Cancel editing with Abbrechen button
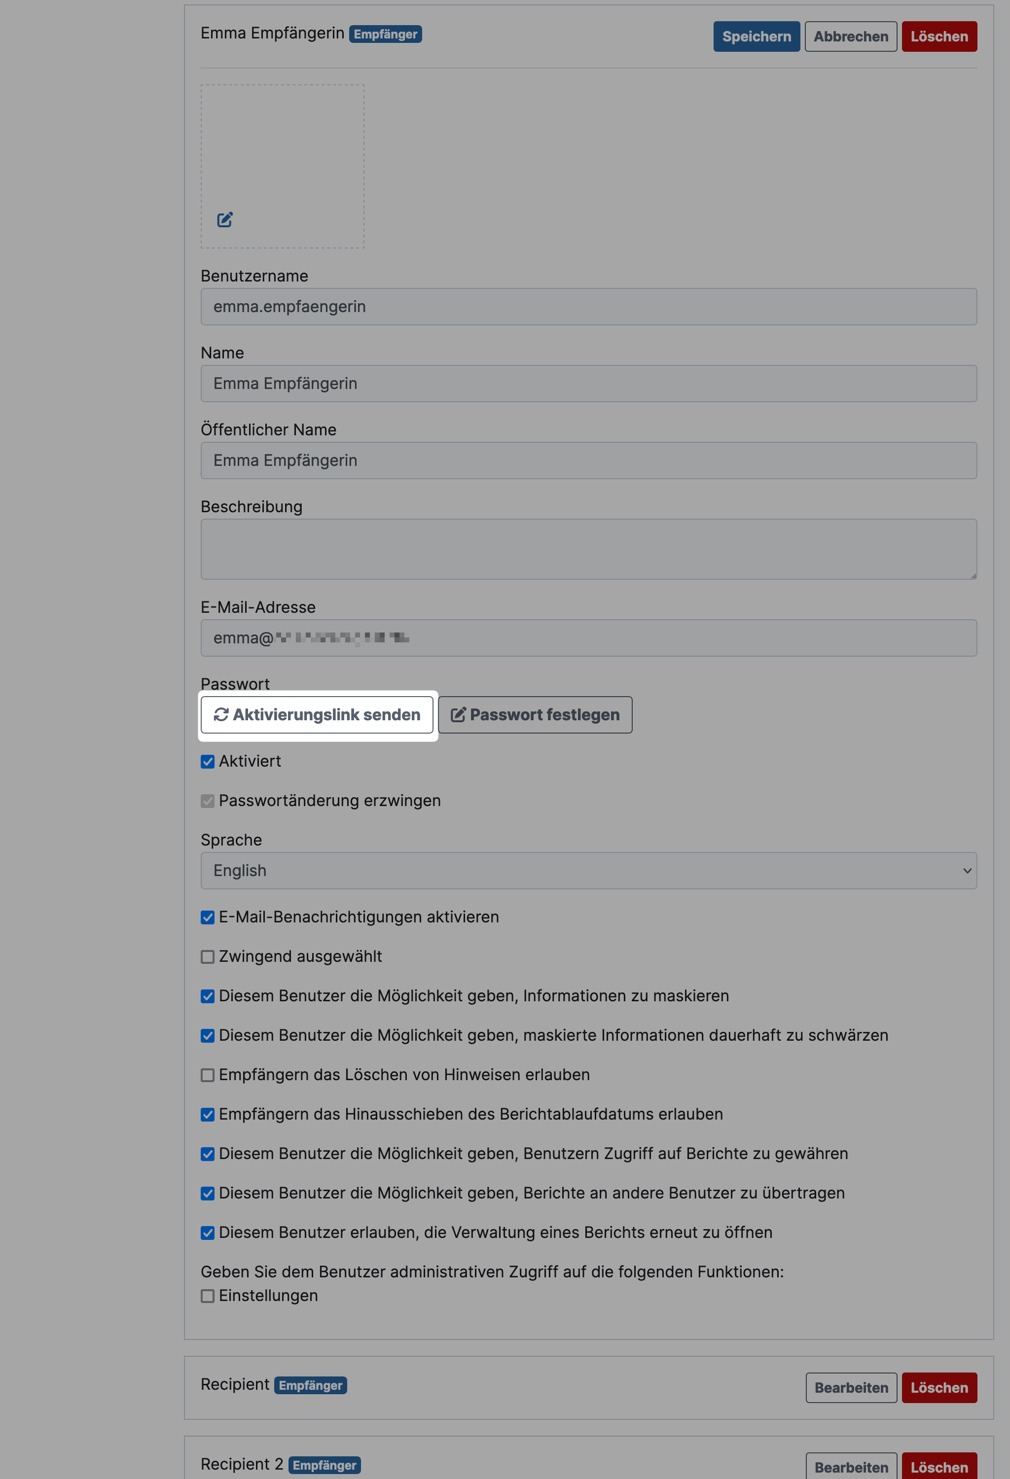Image resolution: width=1010 pixels, height=1479 pixels. [x=850, y=36]
